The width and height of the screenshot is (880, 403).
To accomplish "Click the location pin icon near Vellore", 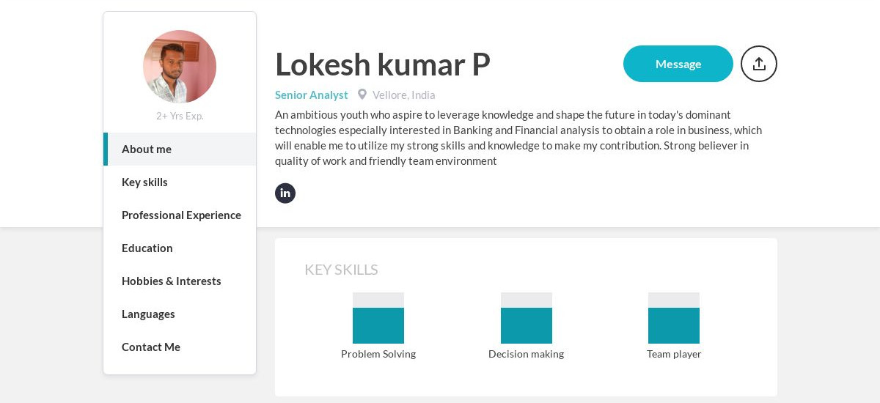I will pos(362,95).
